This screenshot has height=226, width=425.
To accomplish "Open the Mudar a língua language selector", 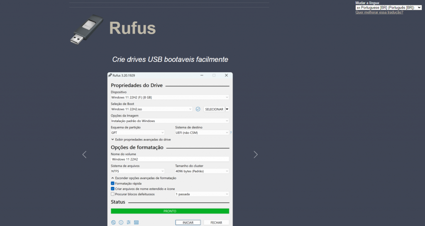I will tap(388, 7).
